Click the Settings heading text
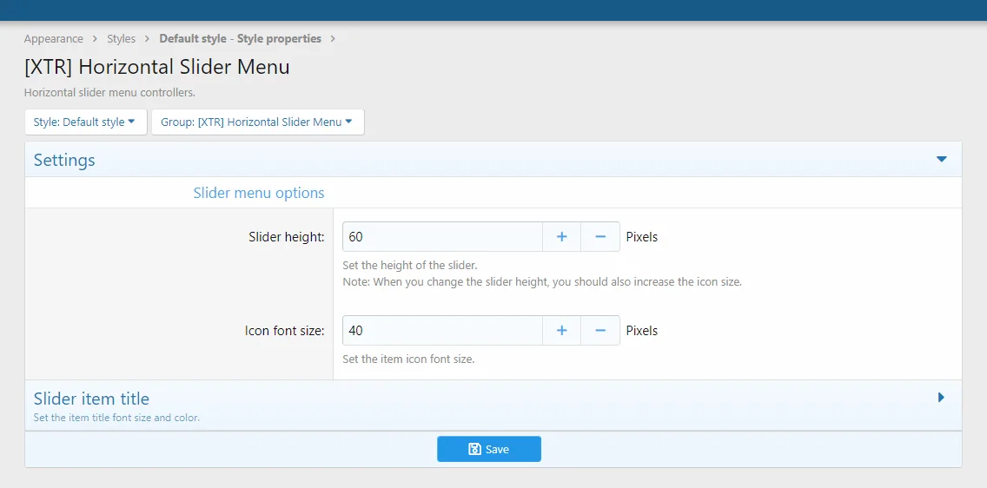 tap(64, 161)
